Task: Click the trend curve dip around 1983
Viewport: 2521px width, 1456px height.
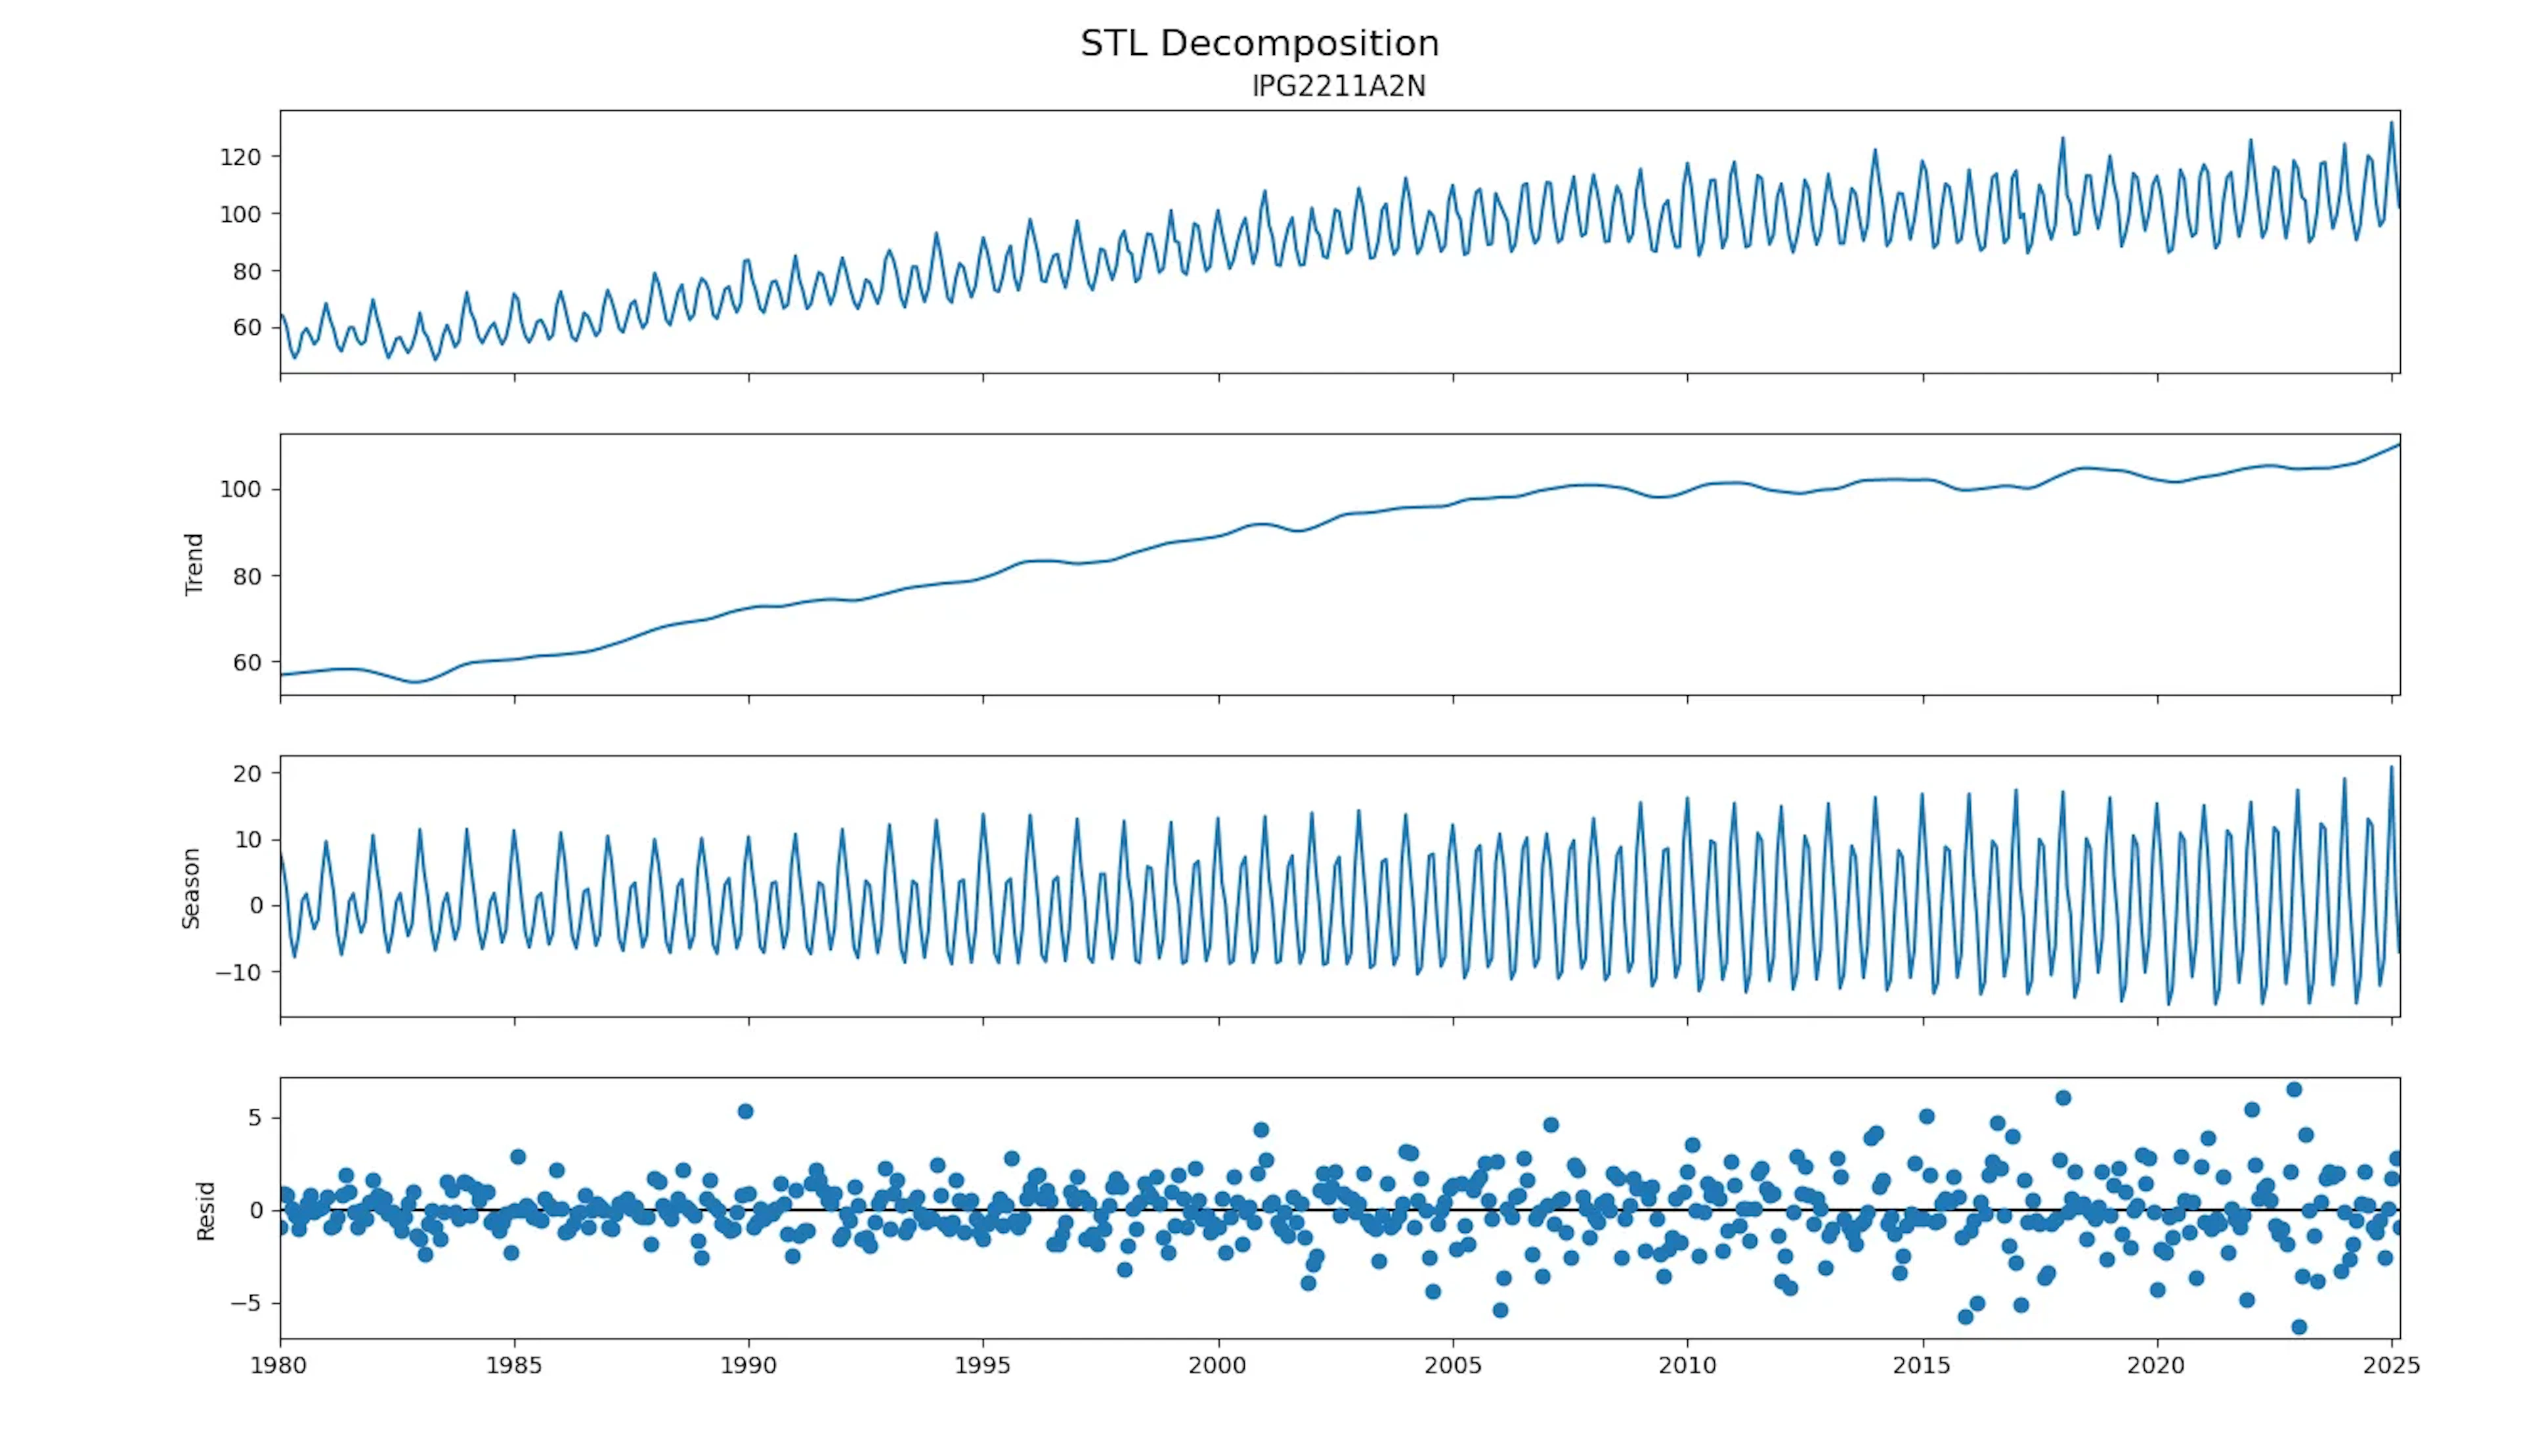Action: 413,685
